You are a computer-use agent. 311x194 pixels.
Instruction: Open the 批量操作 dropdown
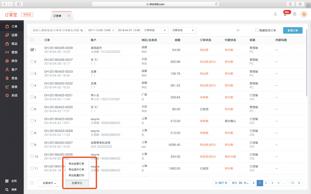pyautogui.click(x=49, y=183)
